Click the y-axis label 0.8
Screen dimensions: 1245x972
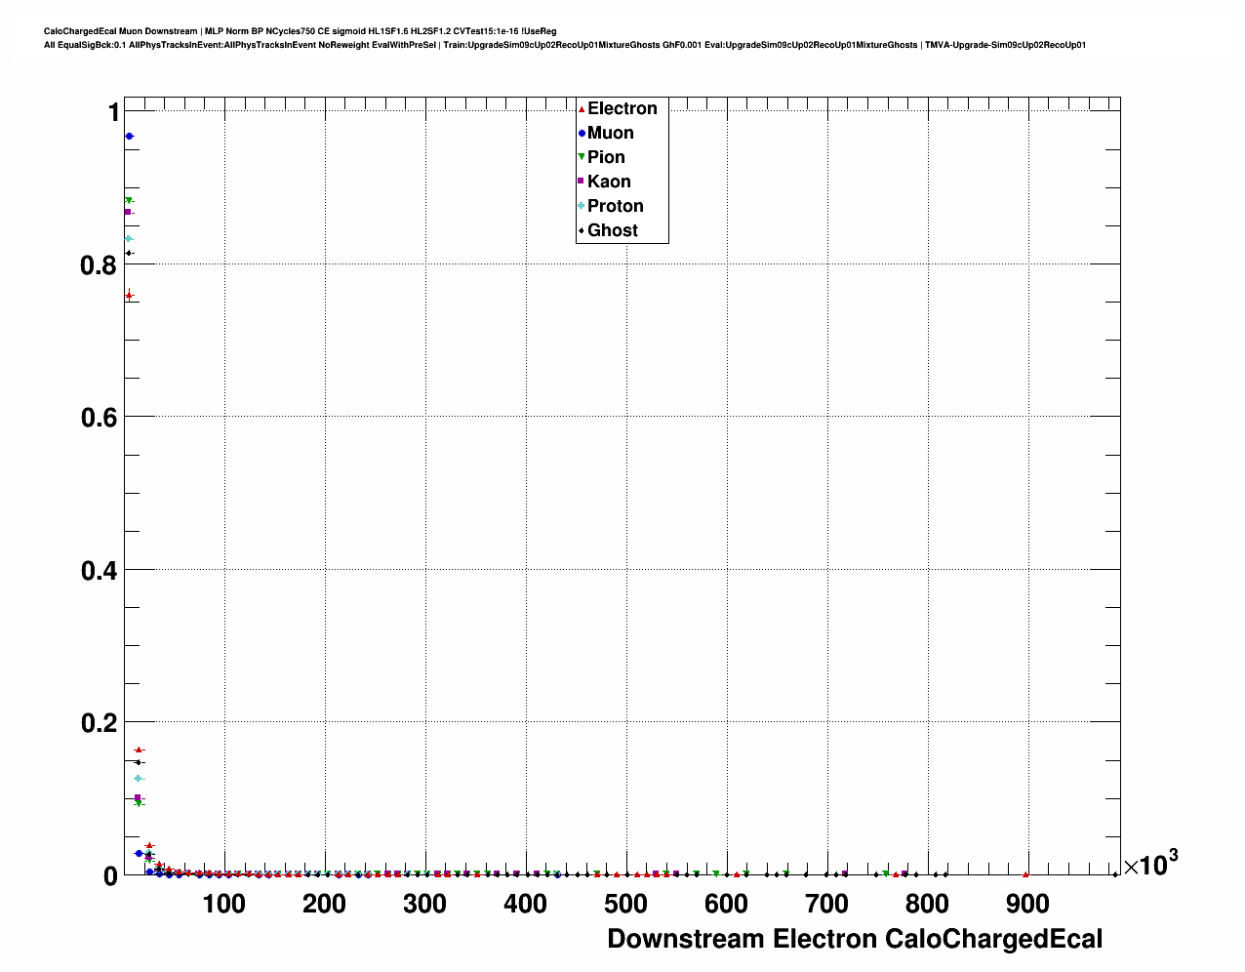pos(100,264)
